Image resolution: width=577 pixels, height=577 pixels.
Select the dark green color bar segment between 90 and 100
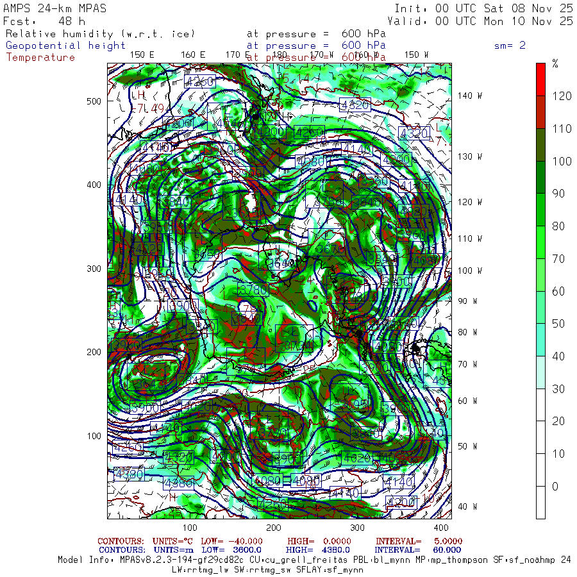pyautogui.click(x=540, y=178)
